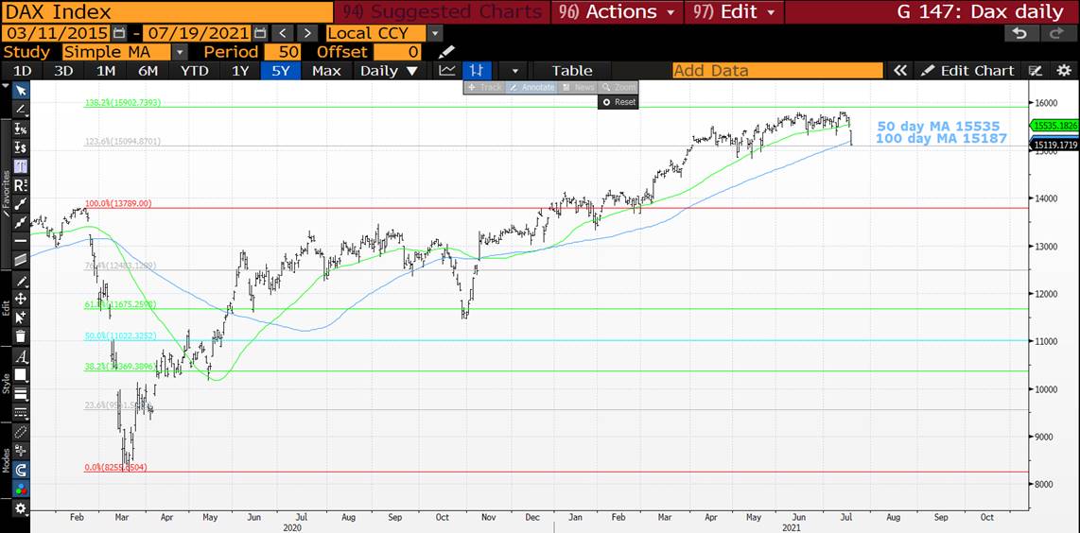
Task: Toggle the RGB color mode icon
Action: pos(21,490)
